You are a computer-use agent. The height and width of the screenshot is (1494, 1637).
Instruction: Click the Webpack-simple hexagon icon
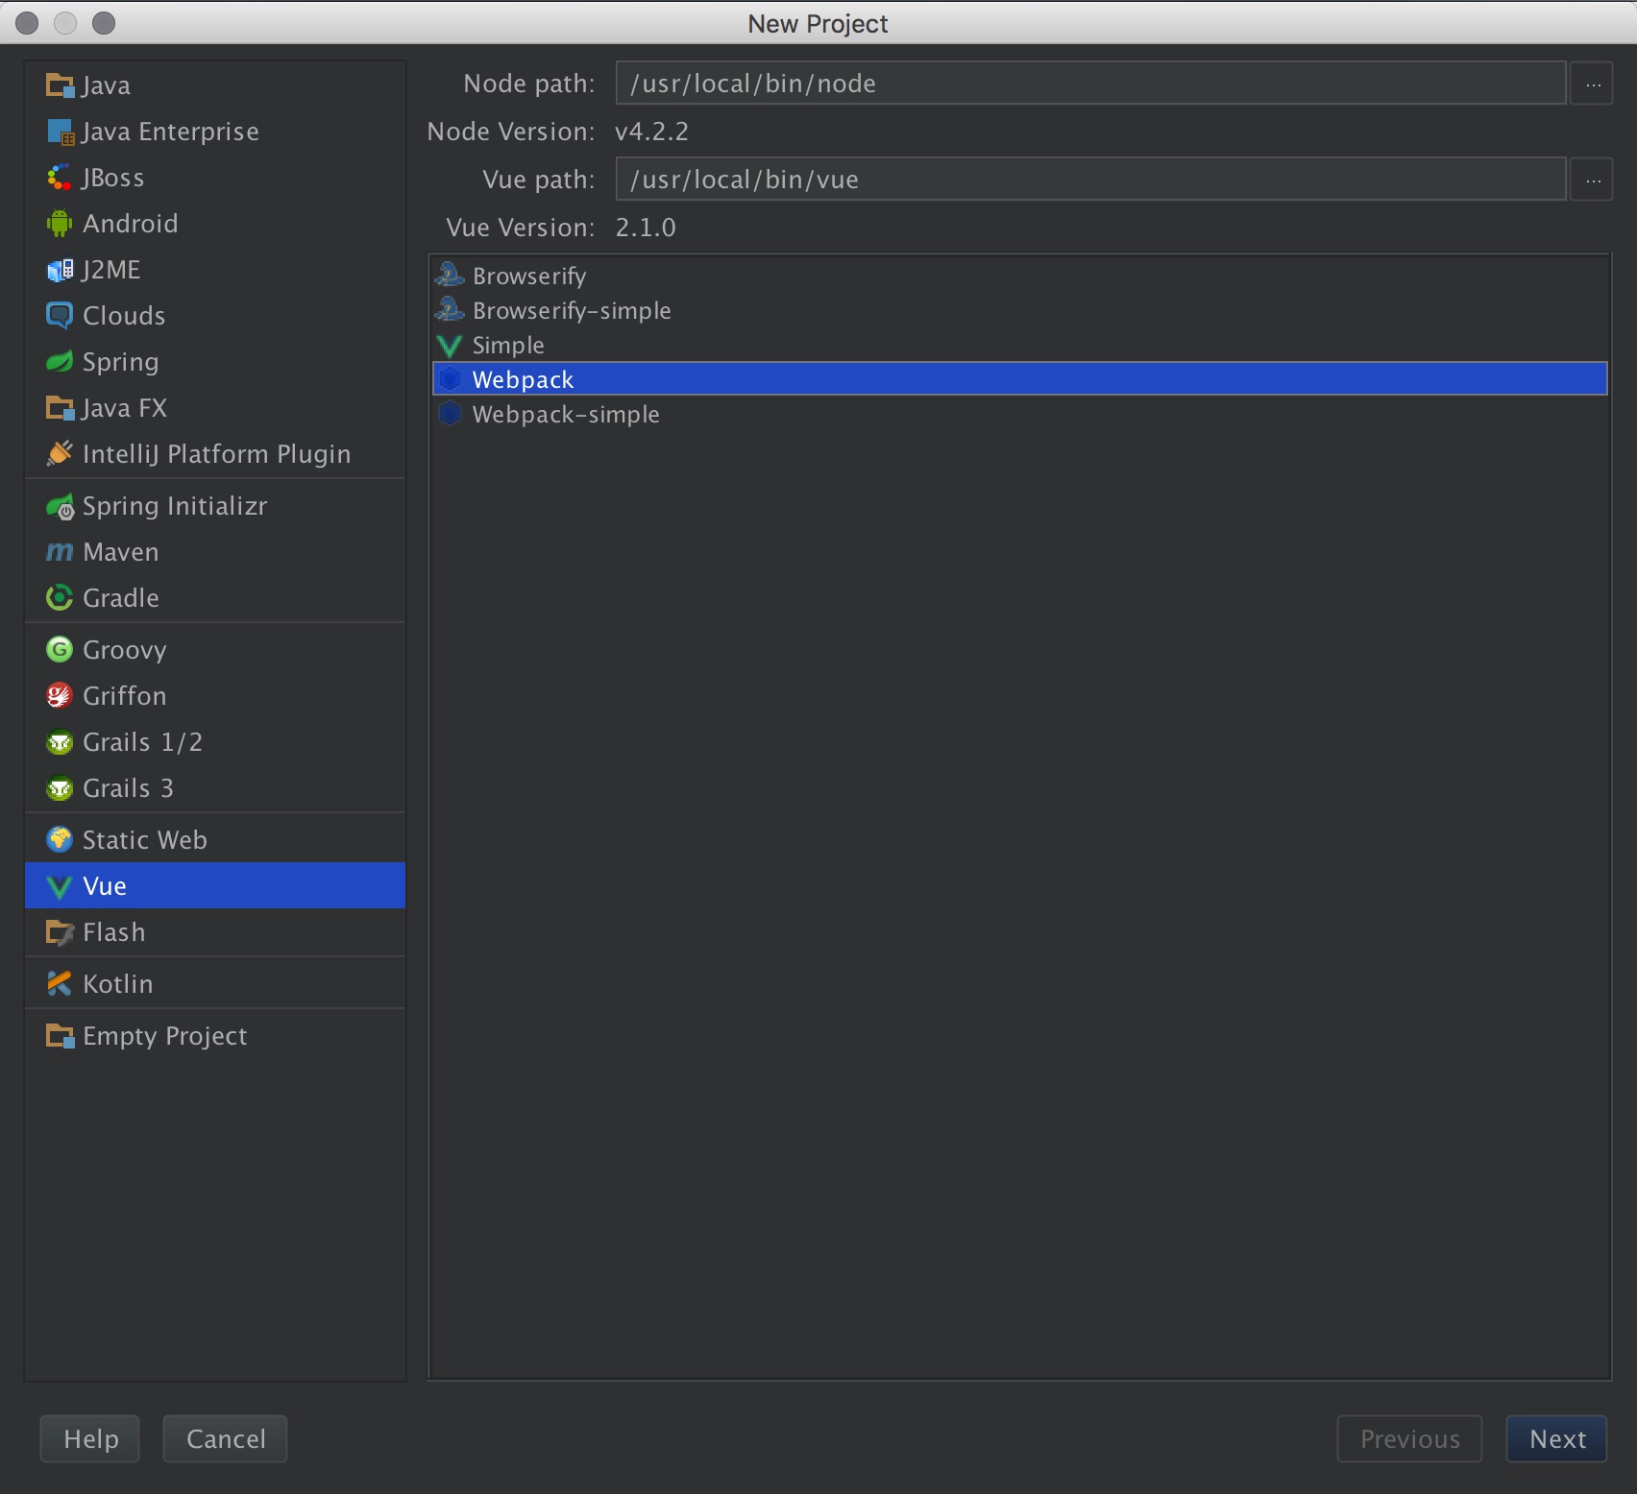(x=450, y=414)
